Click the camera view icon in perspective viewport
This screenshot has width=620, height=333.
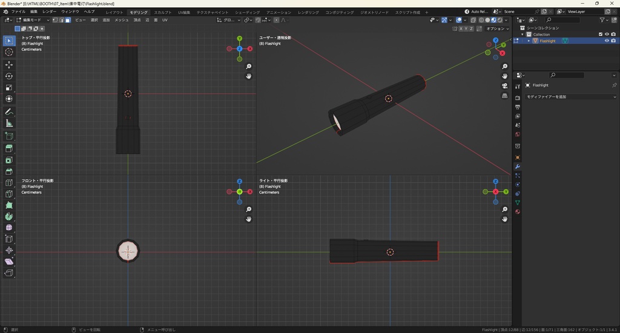tap(505, 86)
